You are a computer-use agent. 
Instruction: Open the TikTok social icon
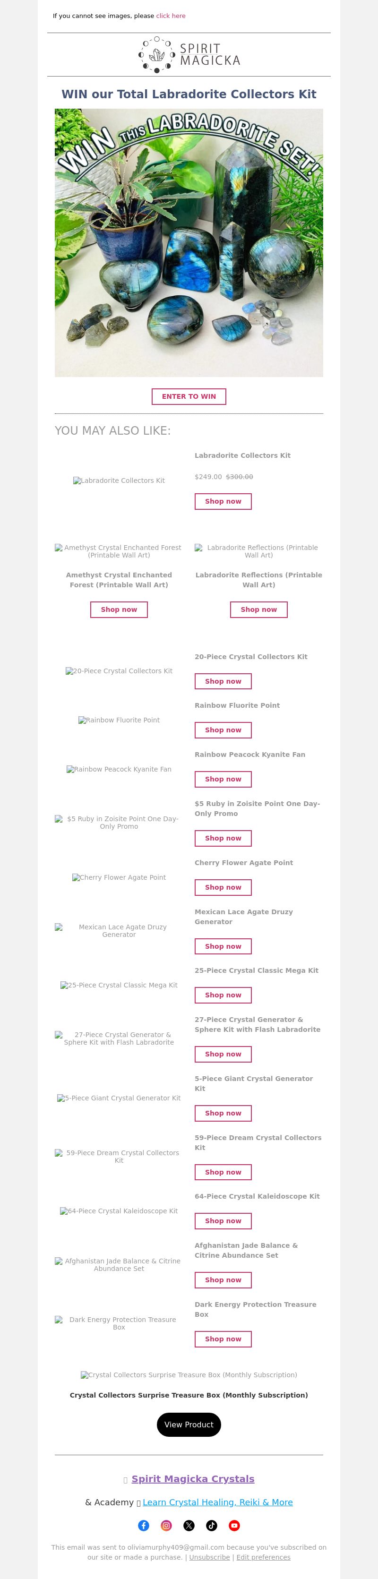coord(211,1526)
